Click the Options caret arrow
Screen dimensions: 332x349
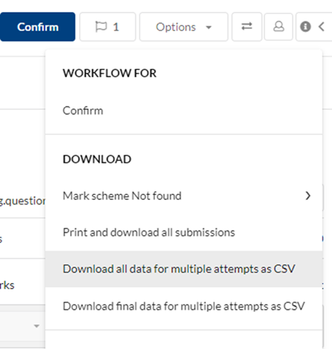click(209, 27)
